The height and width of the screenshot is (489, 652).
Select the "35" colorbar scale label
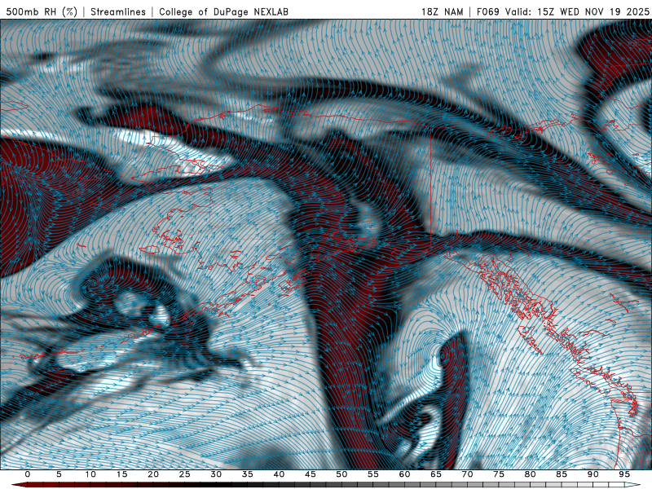click(x=248, y=474)
